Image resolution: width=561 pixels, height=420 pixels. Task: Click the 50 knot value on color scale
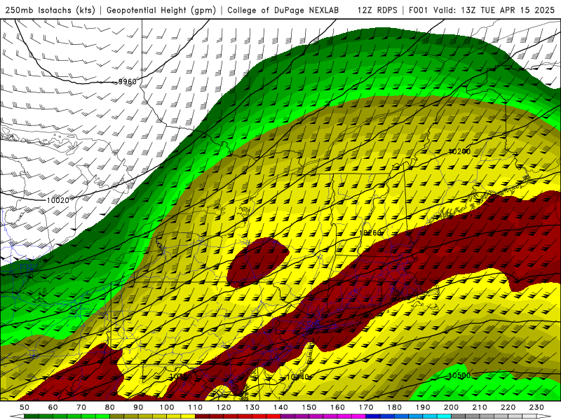[x=25, y=407]
